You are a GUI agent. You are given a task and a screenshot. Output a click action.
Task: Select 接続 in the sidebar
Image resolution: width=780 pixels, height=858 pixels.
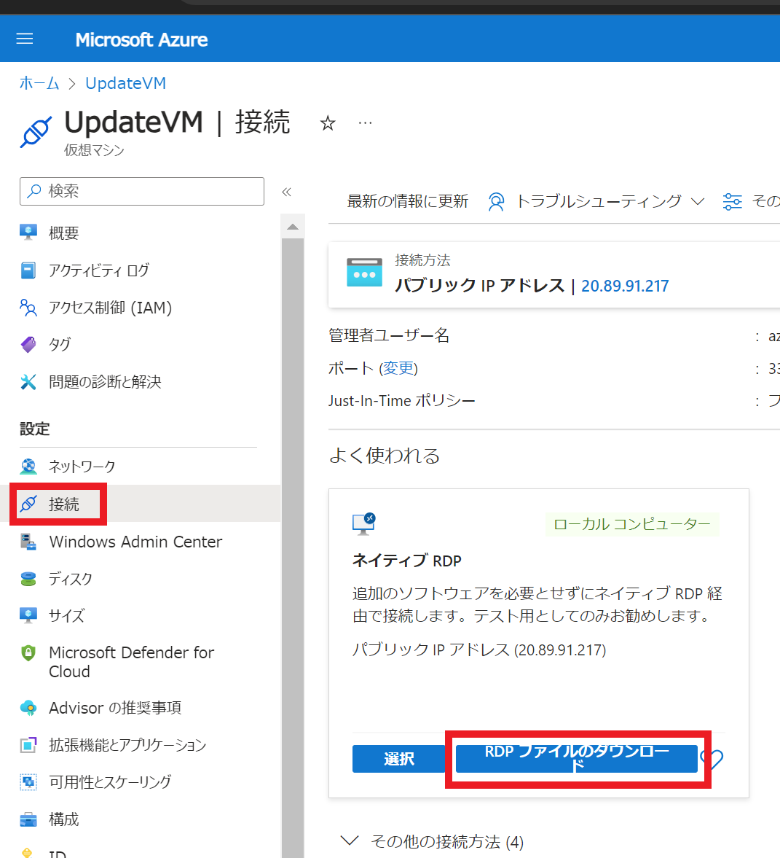(64, 504)
